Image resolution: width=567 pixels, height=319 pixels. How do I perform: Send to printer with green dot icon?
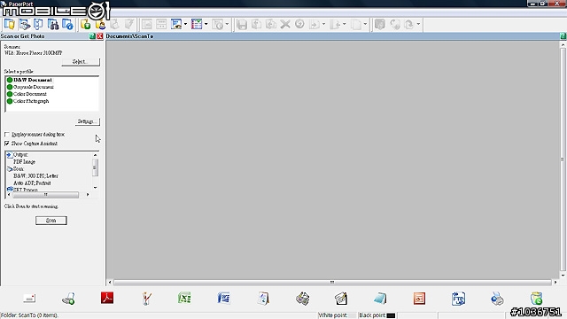(x=68, y=299)
